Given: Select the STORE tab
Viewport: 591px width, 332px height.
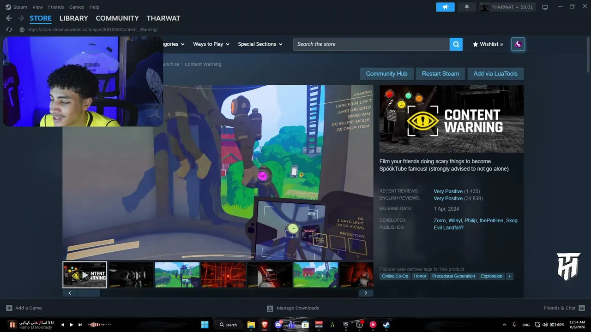Looking at the screenshot, I should click(41, 18).
